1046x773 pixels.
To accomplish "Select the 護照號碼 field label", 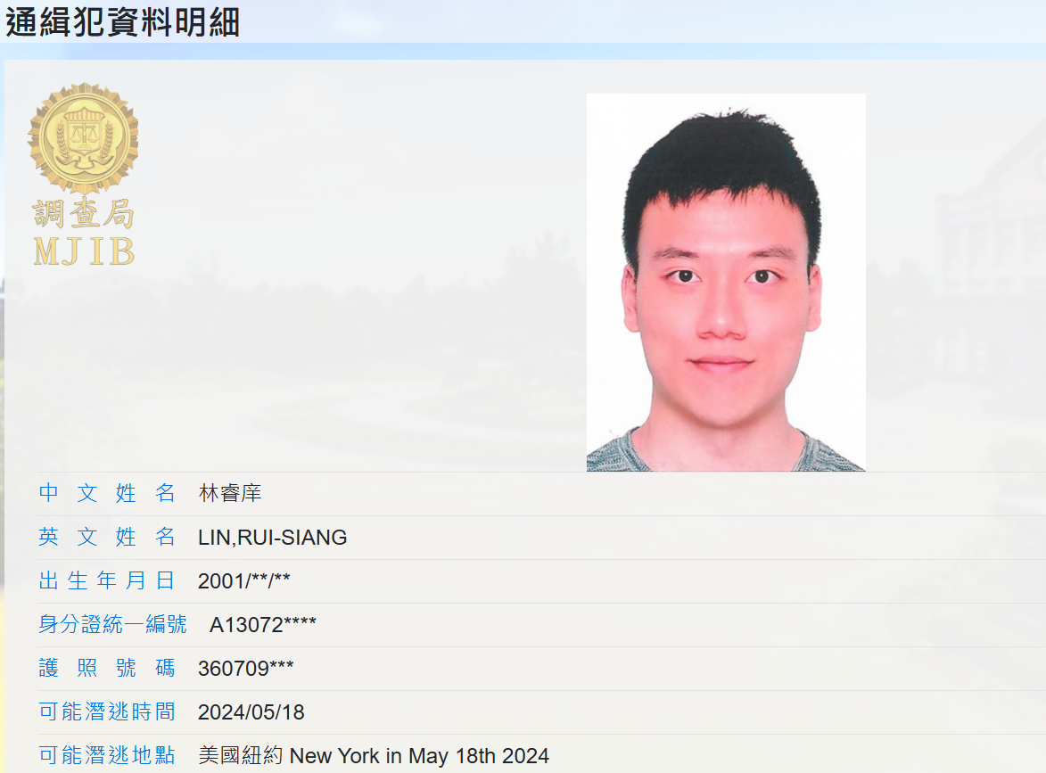I will [x=107, y=668].
